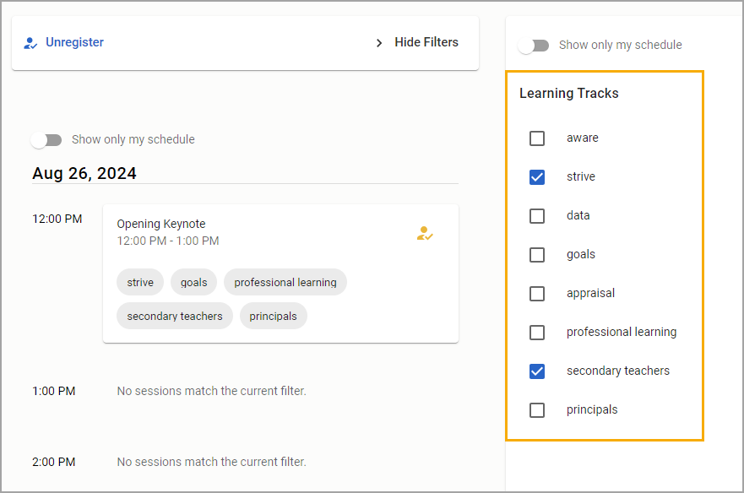The image size is (744, 493).
Task: Check the professional learning filter
Action: pyautogui.click(x=536, y=333)
